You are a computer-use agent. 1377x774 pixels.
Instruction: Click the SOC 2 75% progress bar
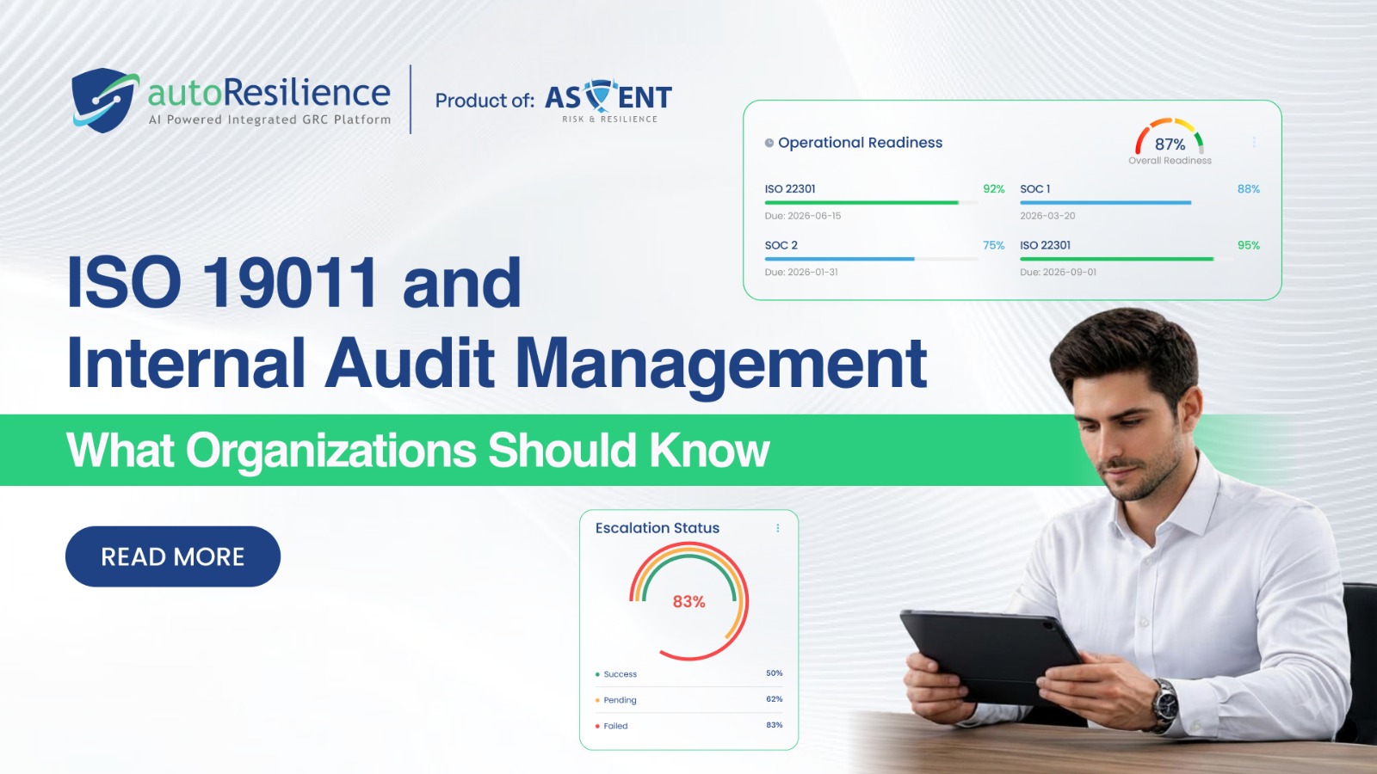tap(871, 259)
